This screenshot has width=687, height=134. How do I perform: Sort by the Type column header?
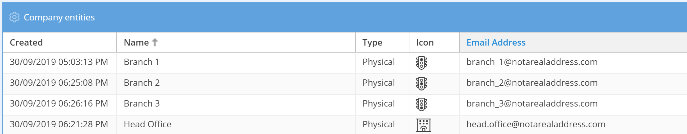(372, 43)
